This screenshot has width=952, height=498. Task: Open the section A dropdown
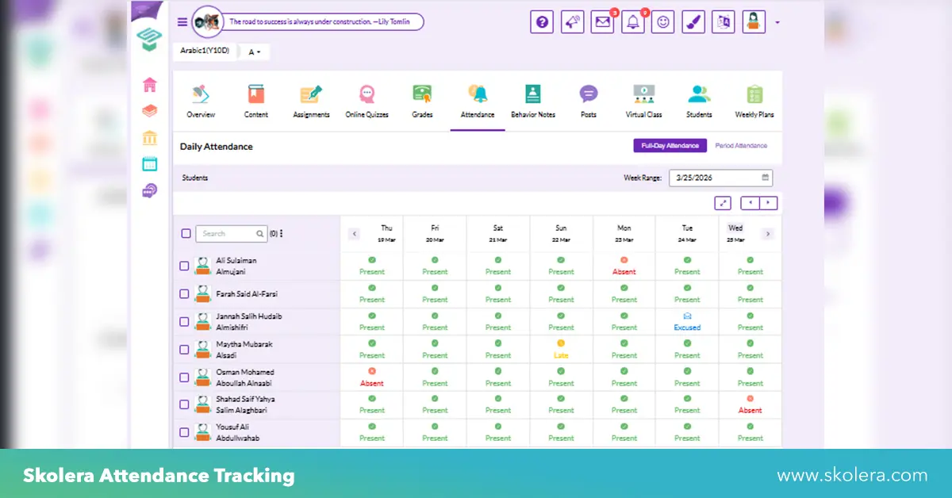(x=255, y=52)
